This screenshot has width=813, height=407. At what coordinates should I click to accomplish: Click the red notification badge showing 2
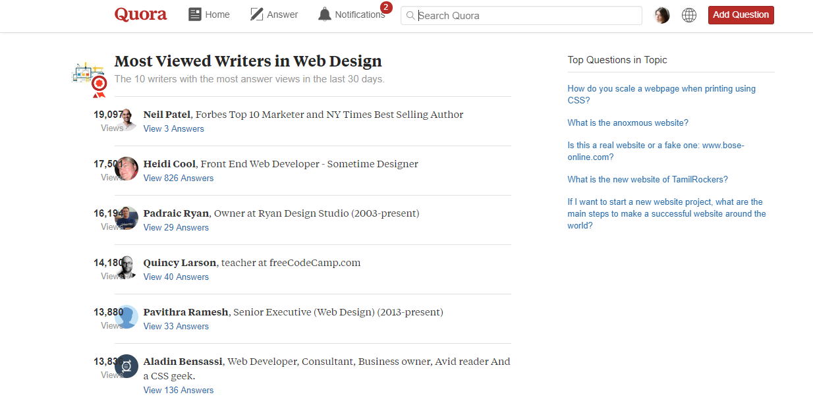tap(386, 7)
